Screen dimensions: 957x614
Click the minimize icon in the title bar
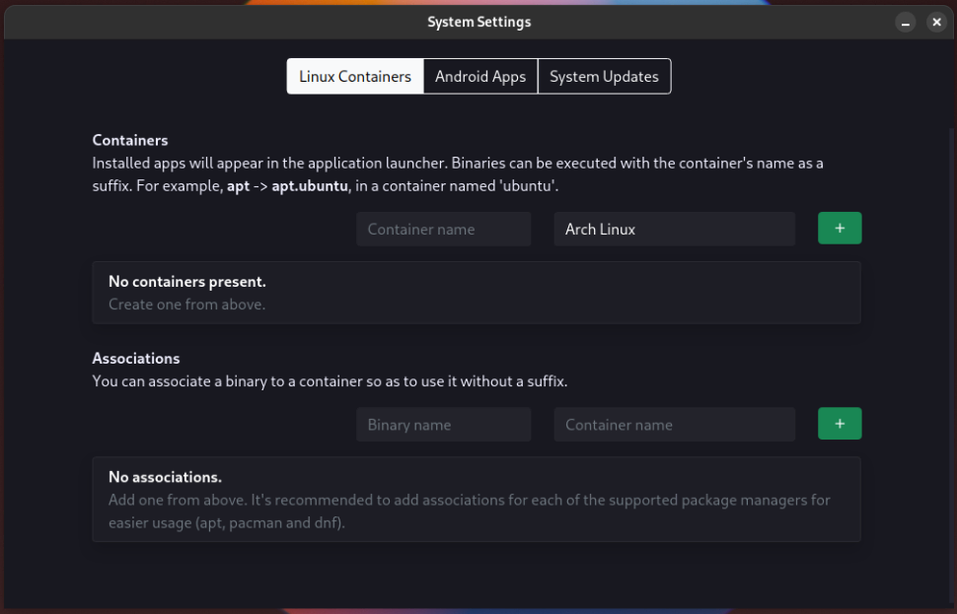tap(905, 22)
